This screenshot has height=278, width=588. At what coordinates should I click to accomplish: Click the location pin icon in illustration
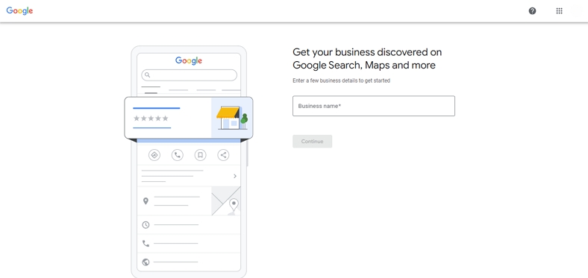pos(146,201)
